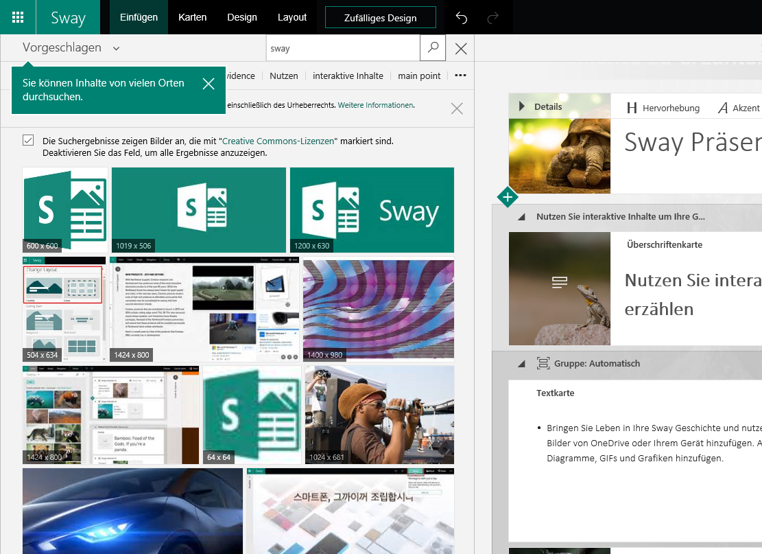Select the Korean smartphone parts image
The image size is (762, 554).
click(x=350, y=511)
